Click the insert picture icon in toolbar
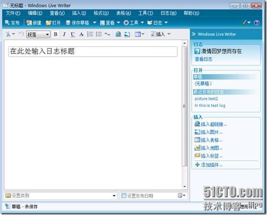Image resolution: width=267 pixels, height=215 pixels. tap(127, 34)
